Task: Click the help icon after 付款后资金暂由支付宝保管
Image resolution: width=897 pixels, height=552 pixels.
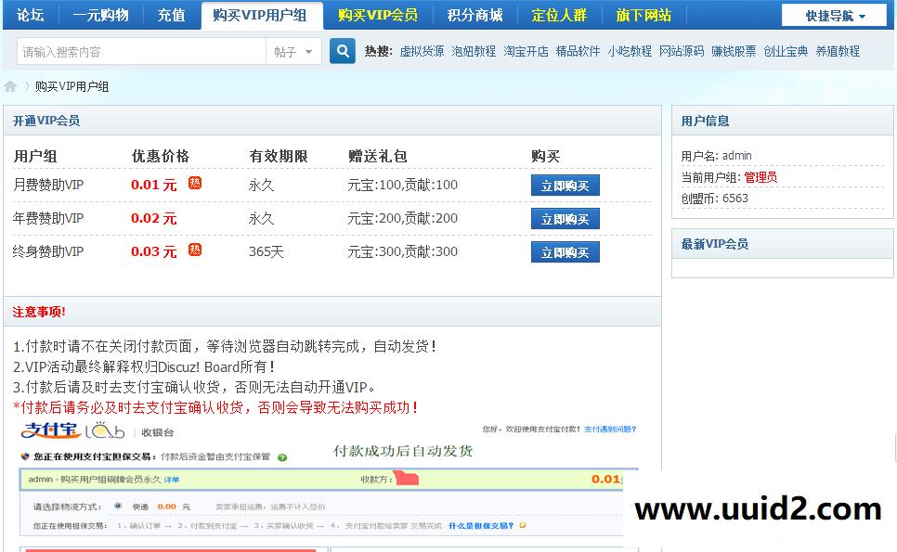Action: [x=281, y=456]
